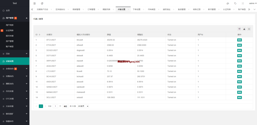The height and width of the screenshot is (125, 257).
Task: Open the column filter icon above the table
Action: [239, 29]
